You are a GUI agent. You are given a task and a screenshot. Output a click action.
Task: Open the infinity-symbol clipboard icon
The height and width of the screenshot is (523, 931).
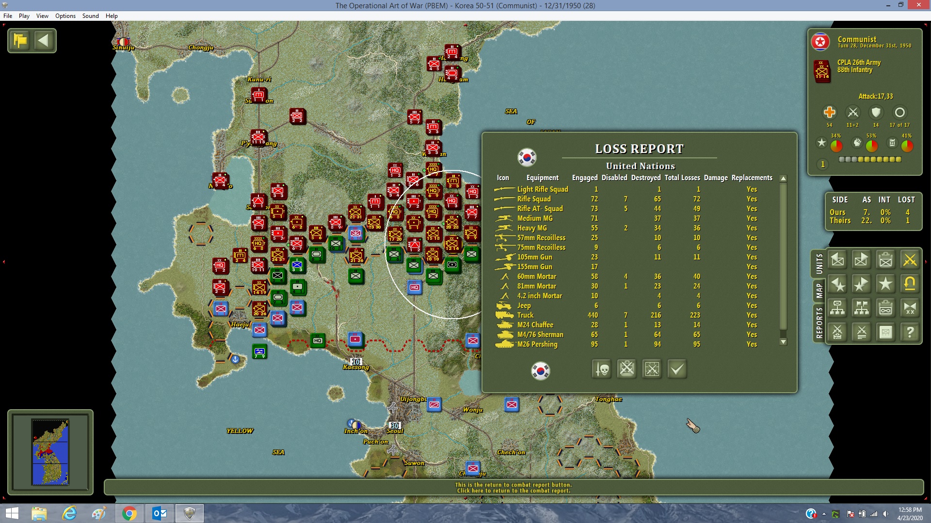(x=886, y=308)
